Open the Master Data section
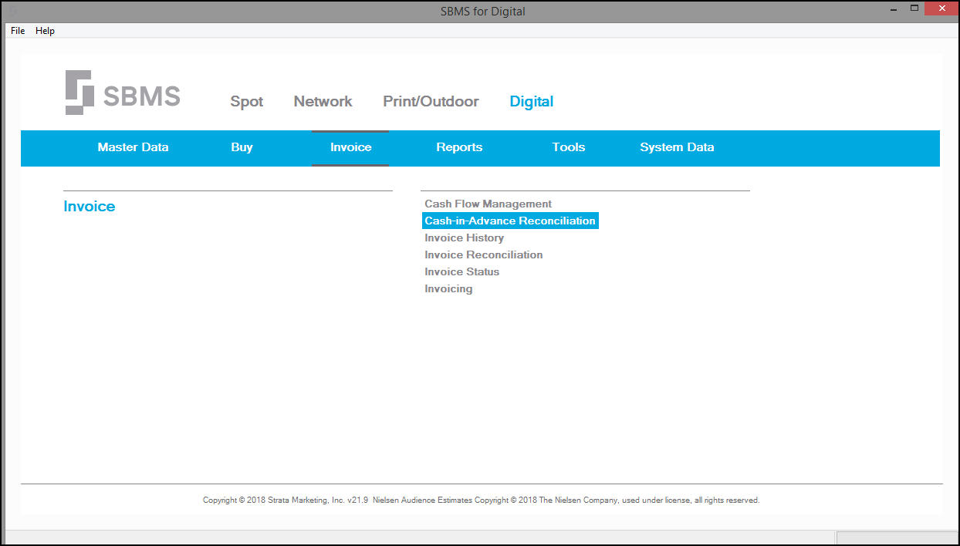960x546 pixels. pyautogui.click(x=133, y=147)
